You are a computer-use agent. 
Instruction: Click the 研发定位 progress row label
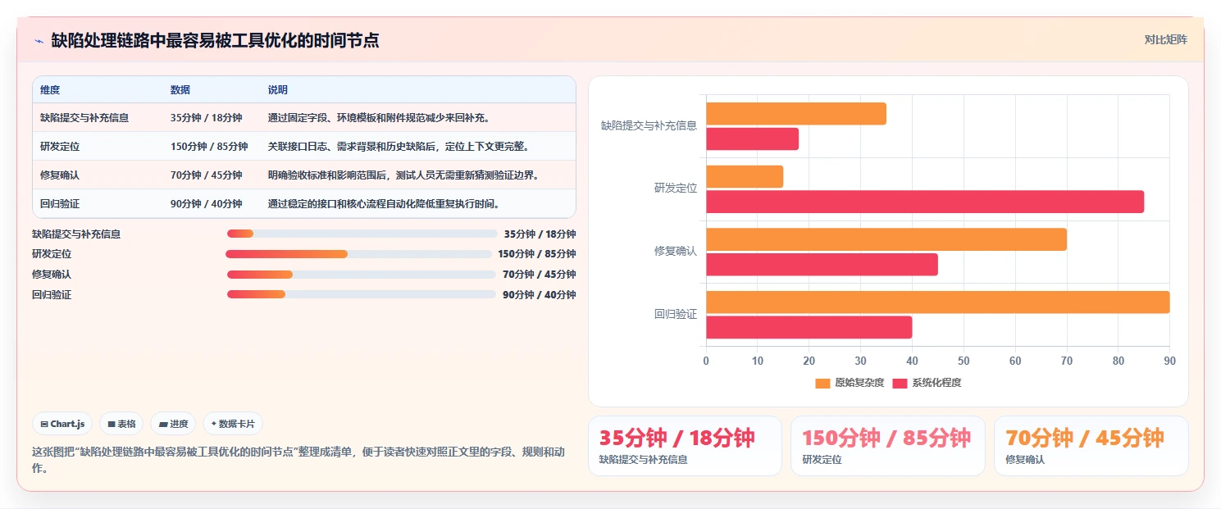click(52, 254)
